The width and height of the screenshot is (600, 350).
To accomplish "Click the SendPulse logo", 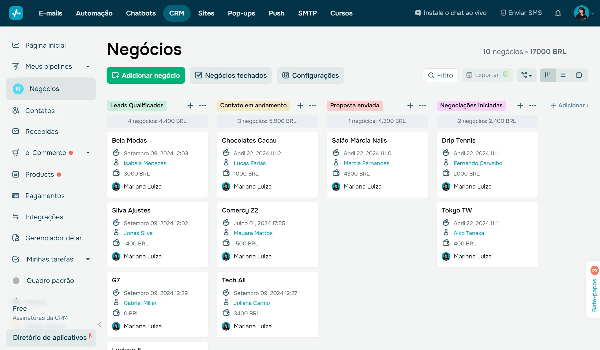I will 16,13.
